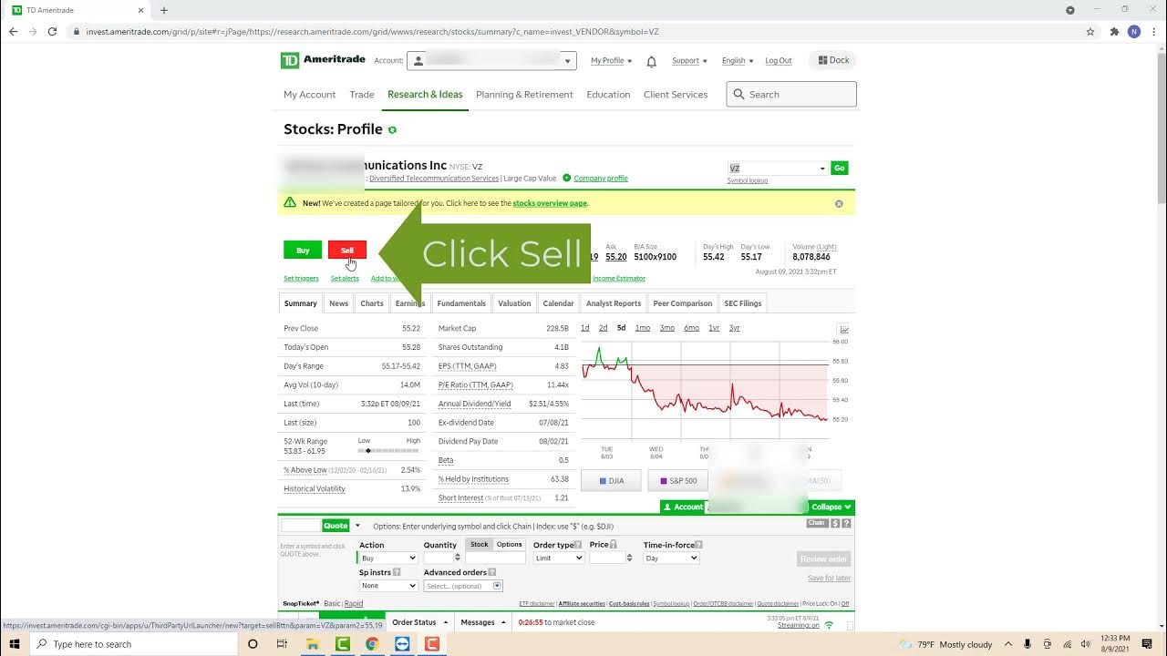
Task: Set Price Lock to Off
Action: click(845, 603)
